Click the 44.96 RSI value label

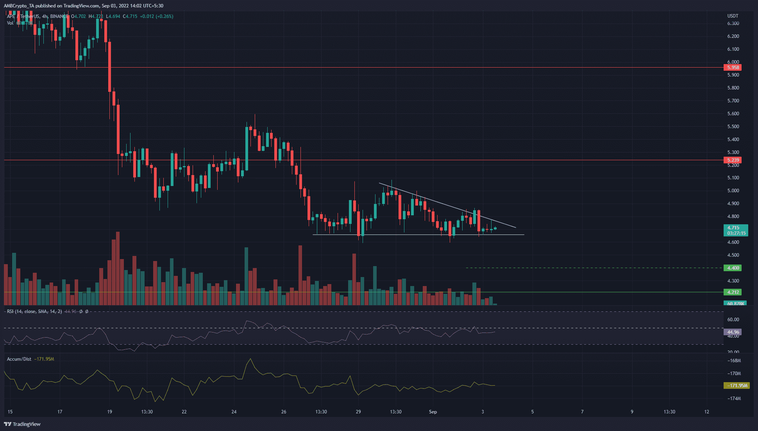[733, 332]
